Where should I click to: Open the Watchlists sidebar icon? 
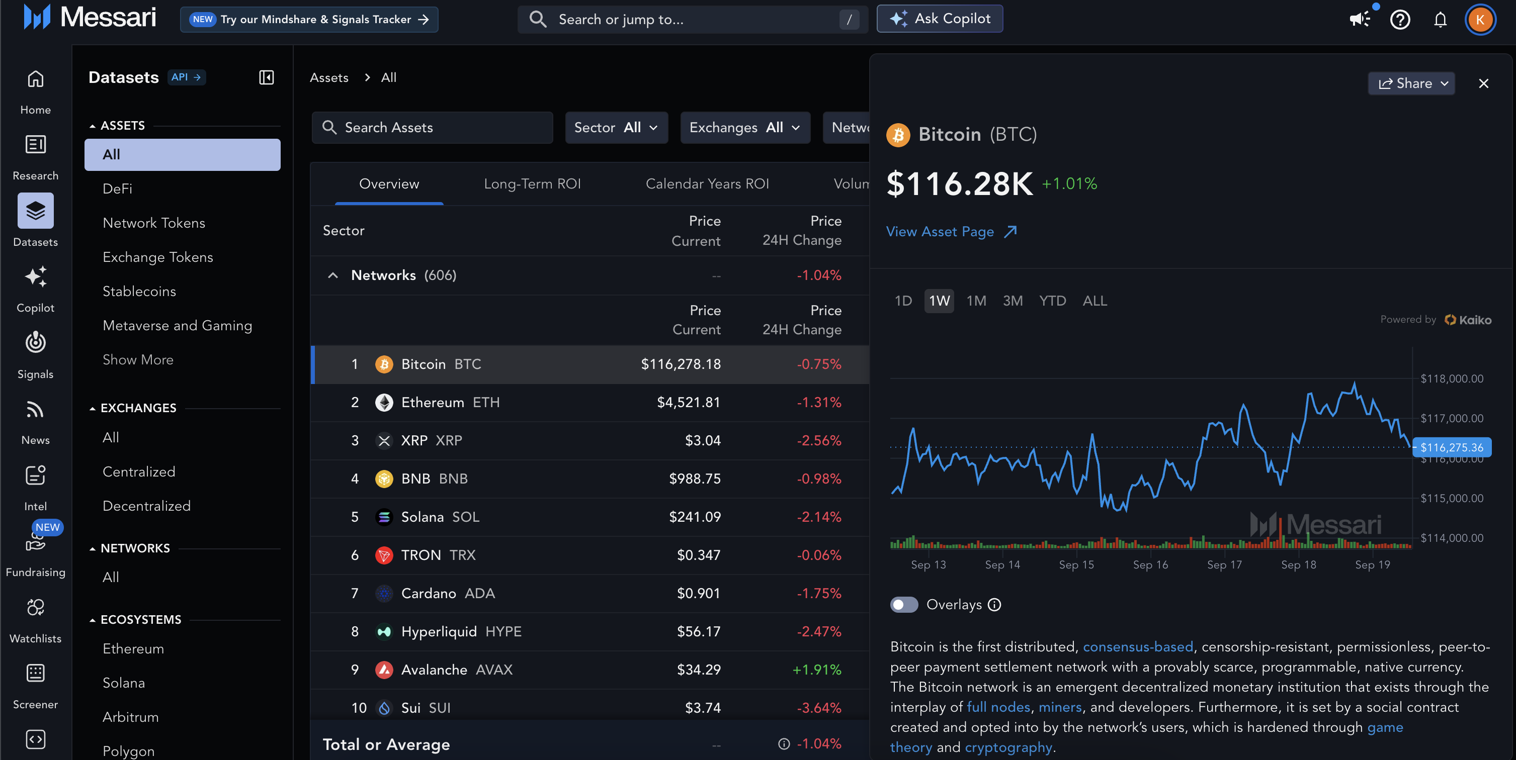point(35,607)
